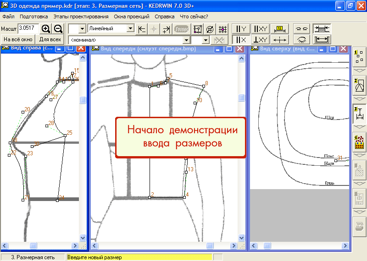This screenshot has height=261, width=367.
Task: Toggle the closed-eye hide button
Action: point(301,40)
